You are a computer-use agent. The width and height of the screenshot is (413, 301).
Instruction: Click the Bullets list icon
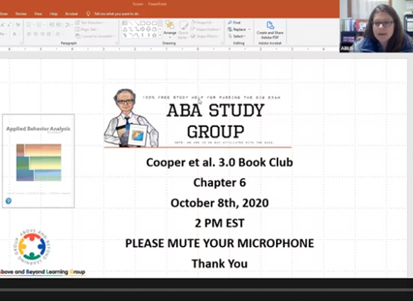pyautogui.click(x=29, y=25)
